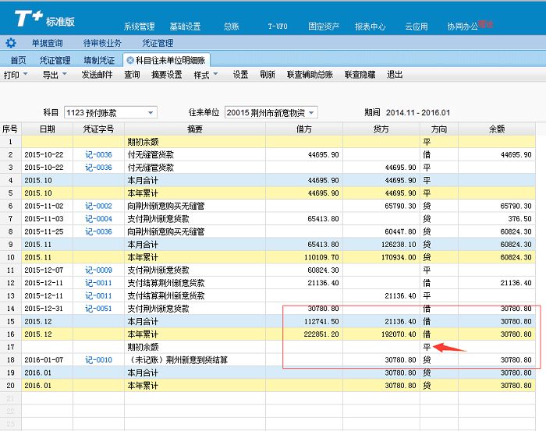Image resolution: width=546 pixels, height=431 pixels.
Task: Expand the 导出 export dropdown
Action: [64, 75]
